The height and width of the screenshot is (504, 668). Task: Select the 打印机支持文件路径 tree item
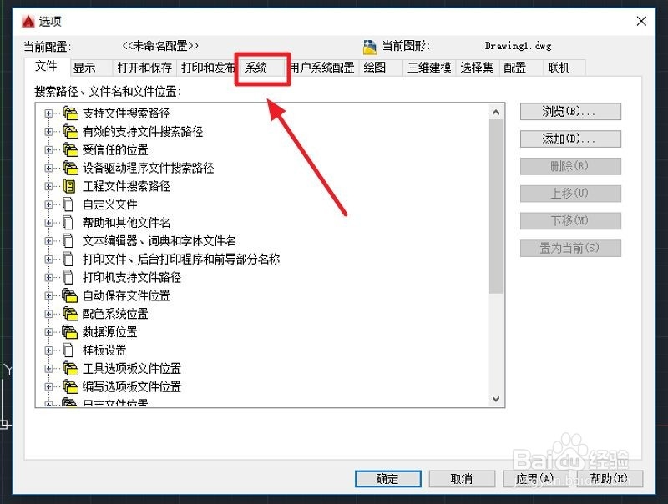pos(132,278)
